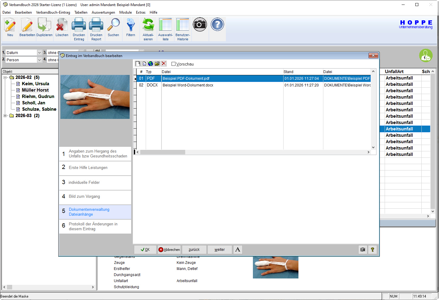Switch to Erste Hilfe Leistungen section
Image resolution: width=439 pixels, height=300 pixels.
pyautogui.click(x=95, y=168)
